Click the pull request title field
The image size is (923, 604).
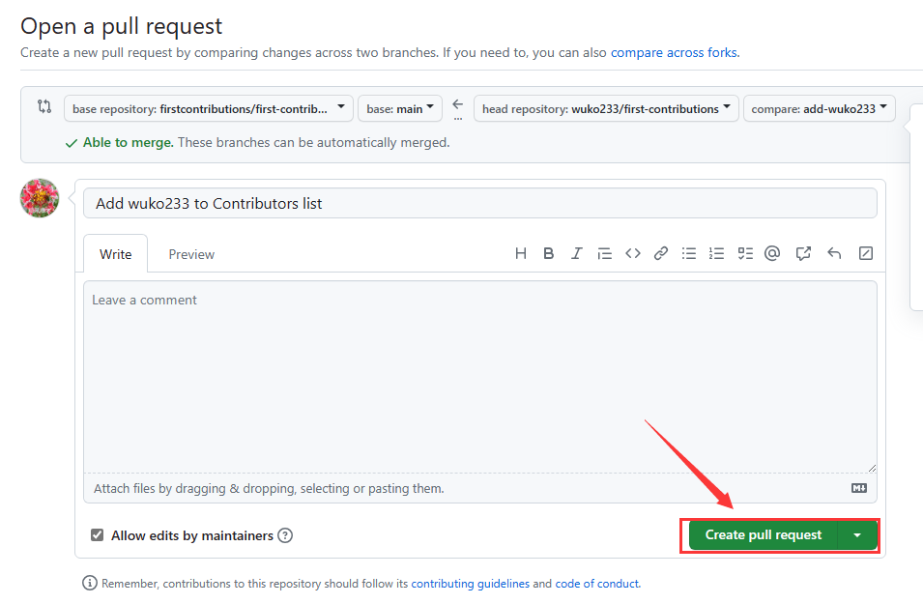click(x=480, y=203)
